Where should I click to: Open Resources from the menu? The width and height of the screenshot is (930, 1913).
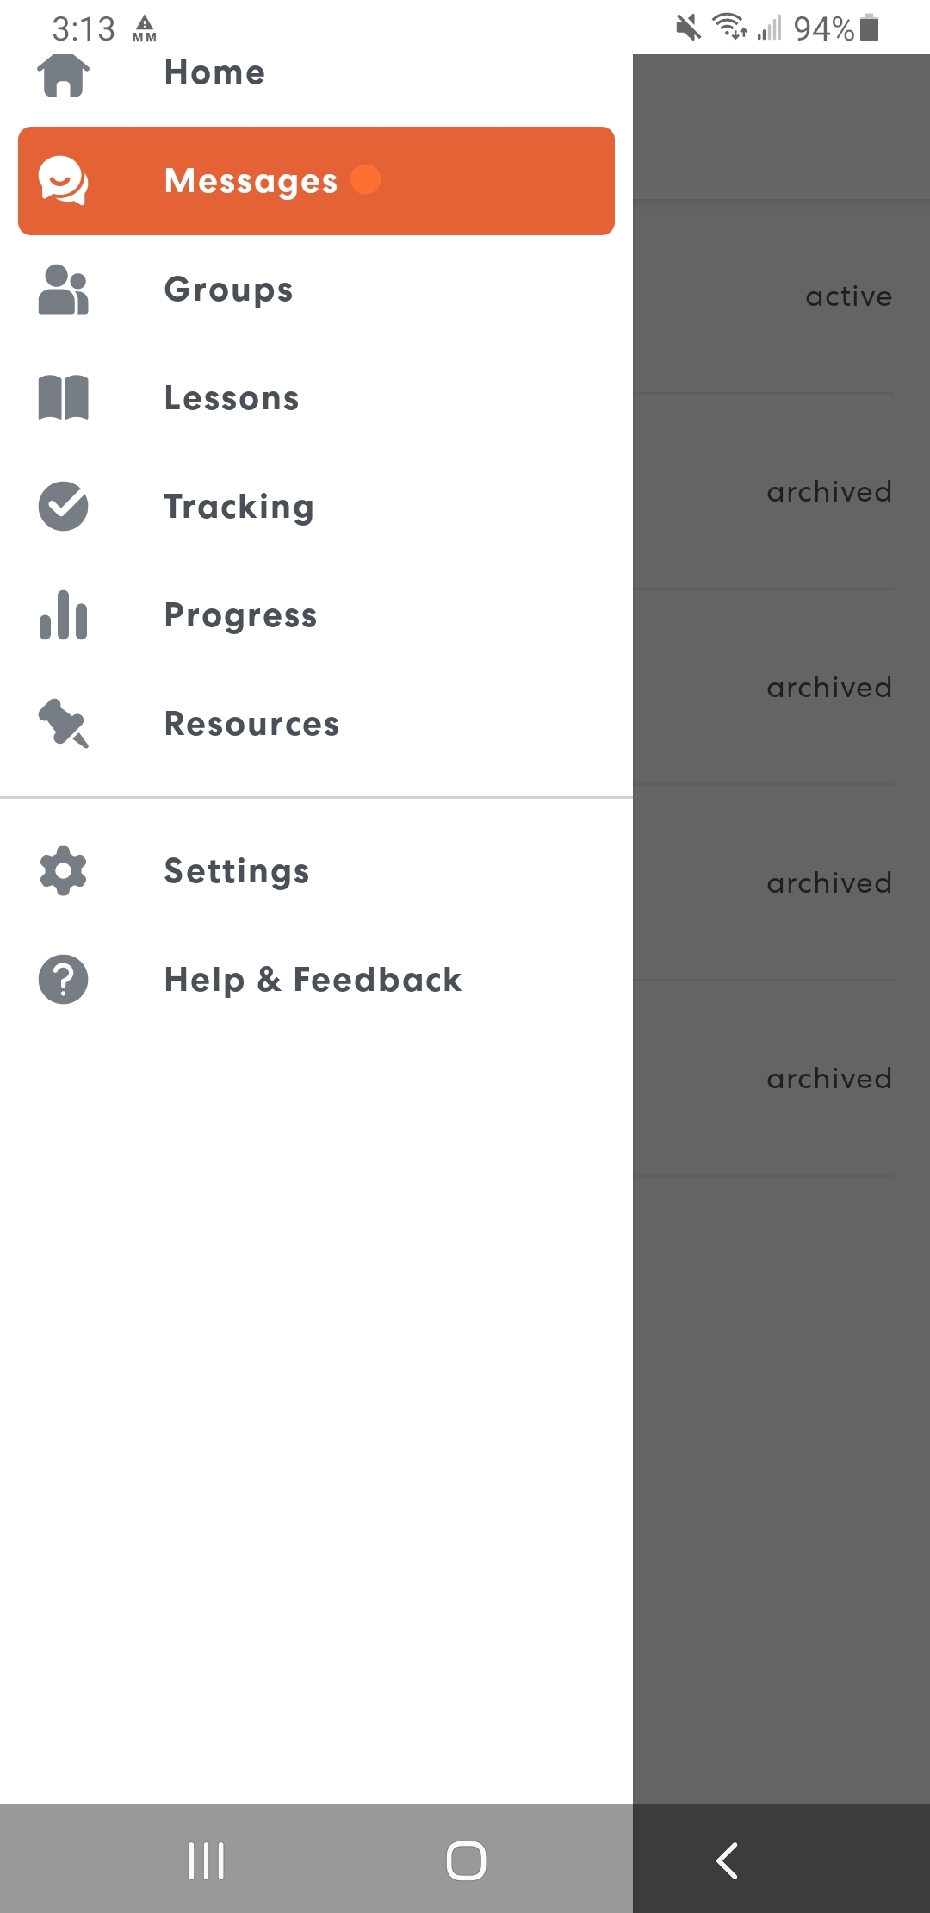click(251, 725)
